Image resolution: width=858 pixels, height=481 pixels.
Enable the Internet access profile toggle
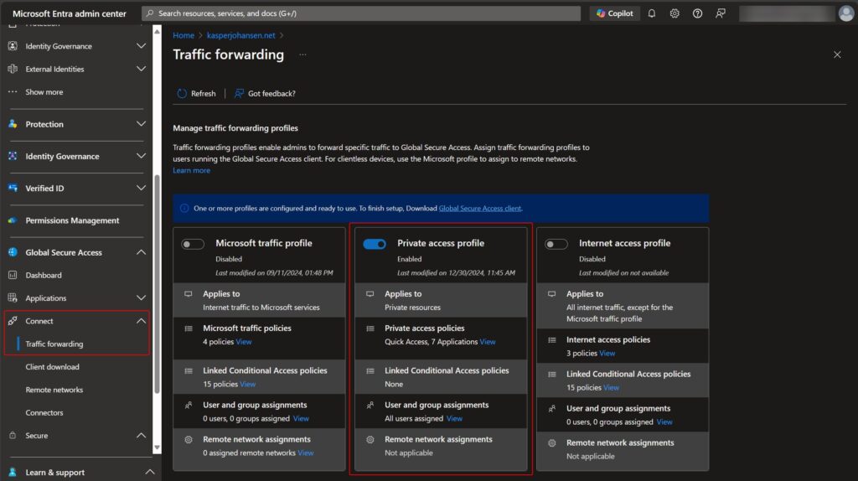pos(556,244)
